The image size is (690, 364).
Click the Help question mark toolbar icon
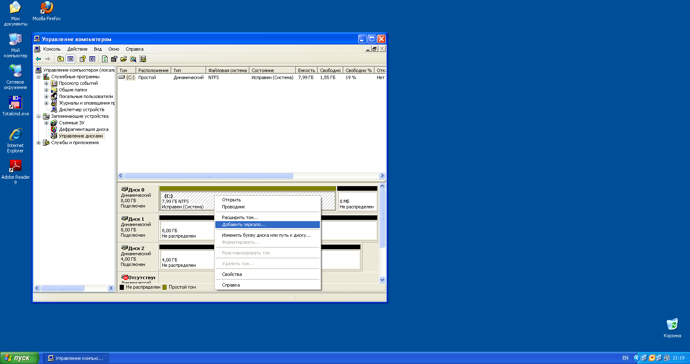[83, 59]
